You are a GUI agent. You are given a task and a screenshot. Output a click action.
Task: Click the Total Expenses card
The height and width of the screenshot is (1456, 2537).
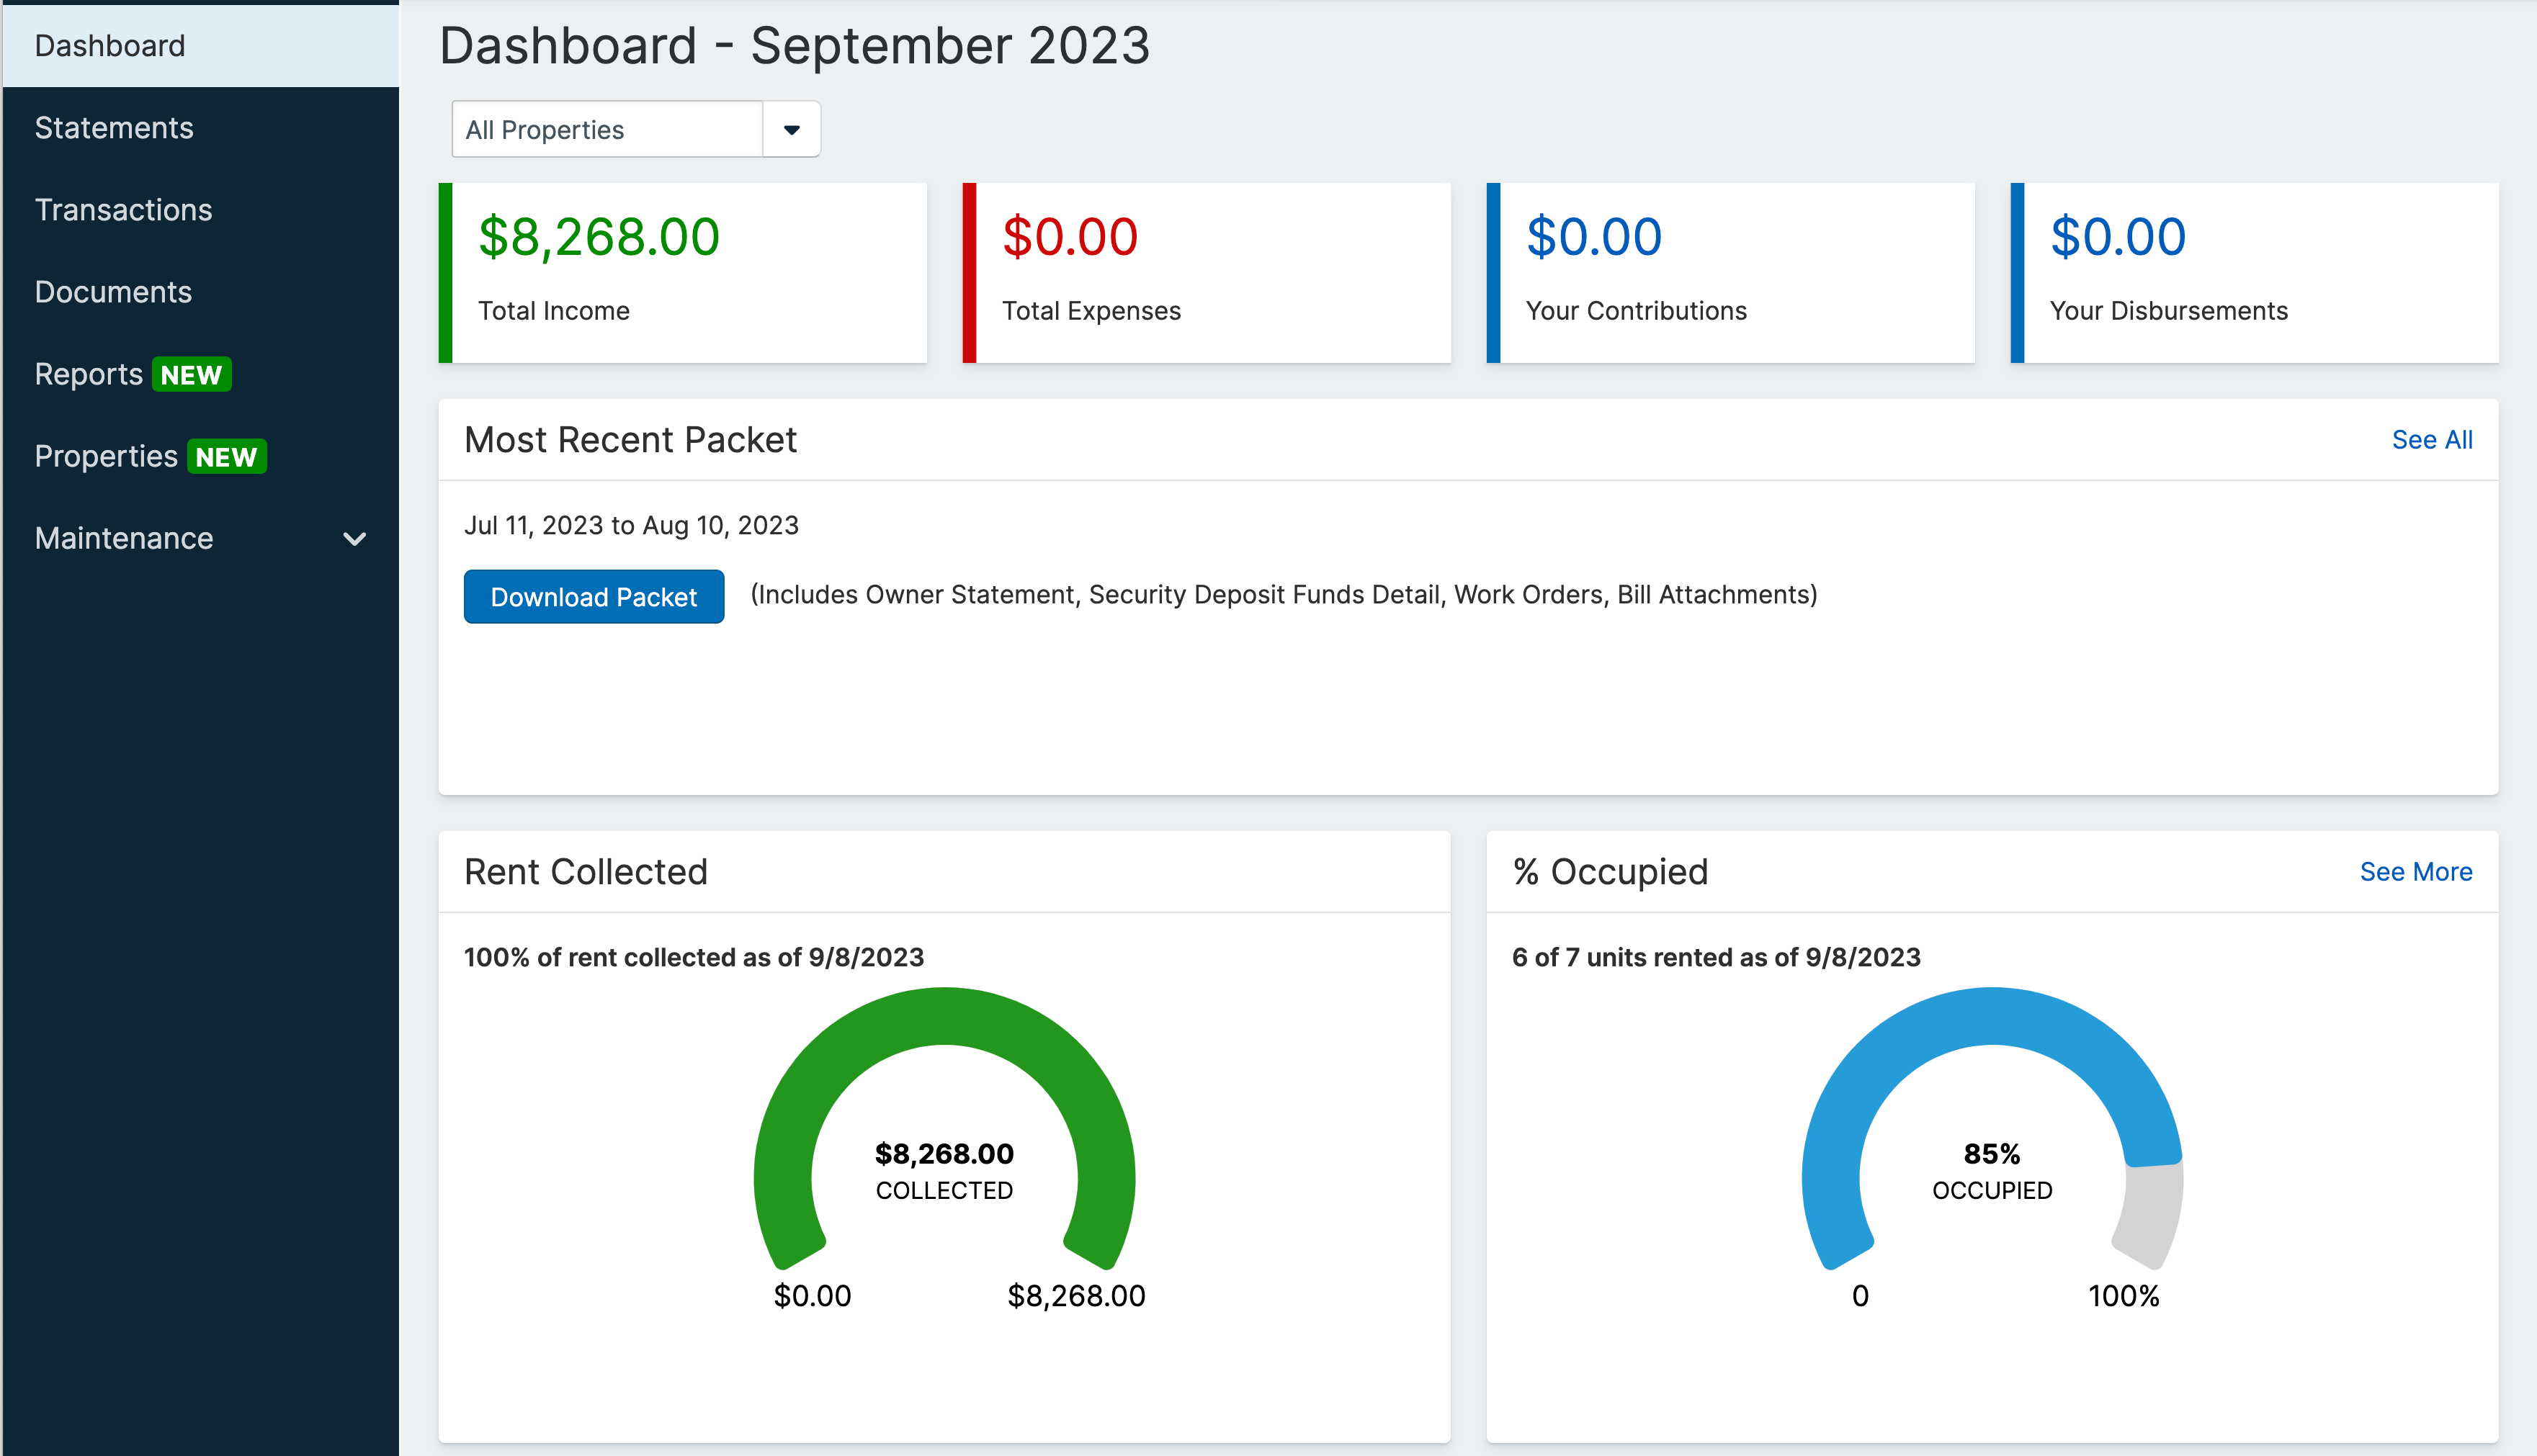point(1207,272)
